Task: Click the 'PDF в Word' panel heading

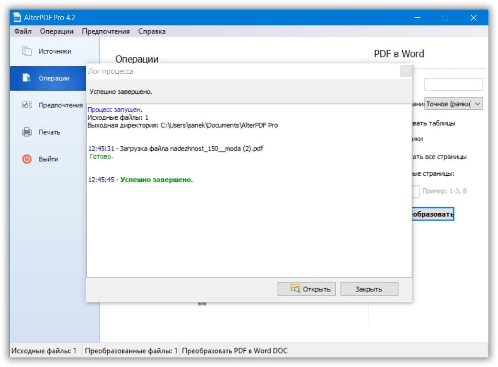Action: click(399, 54)
